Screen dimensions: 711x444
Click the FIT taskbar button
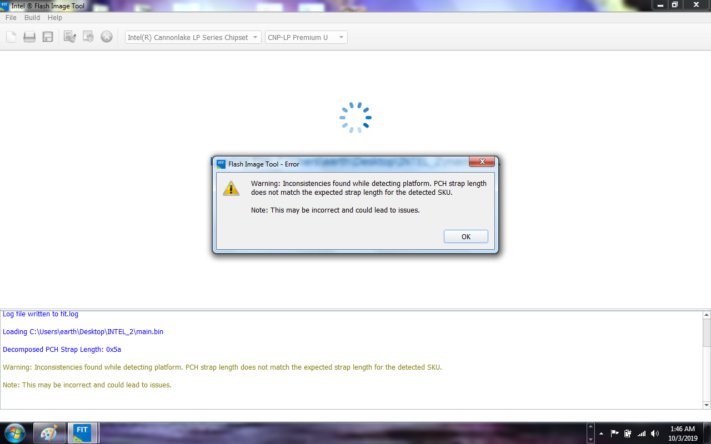(x=83, y=432)
